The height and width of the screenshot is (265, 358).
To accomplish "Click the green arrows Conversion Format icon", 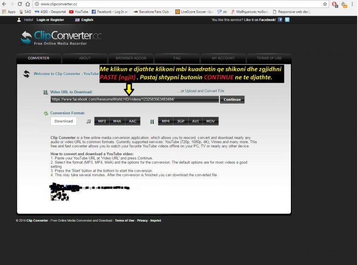I will 46,113.
